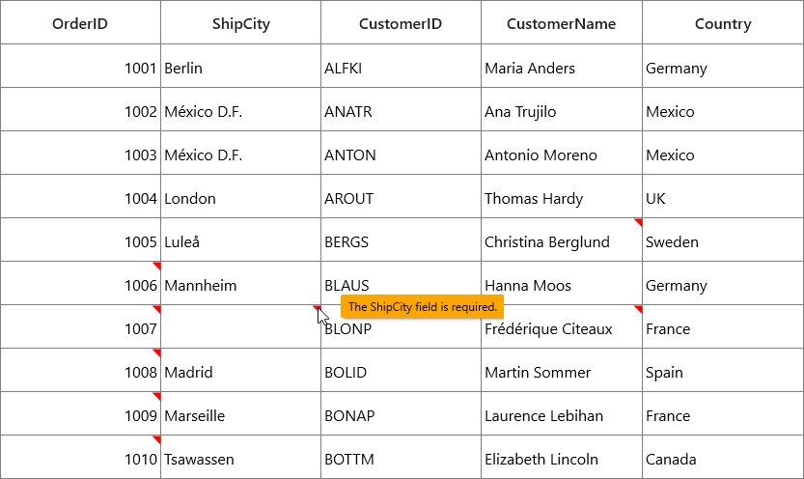Click the Country column header
The height and width of the screenshot is (479, 804).
pyautogui.click(x=723, y=22)
